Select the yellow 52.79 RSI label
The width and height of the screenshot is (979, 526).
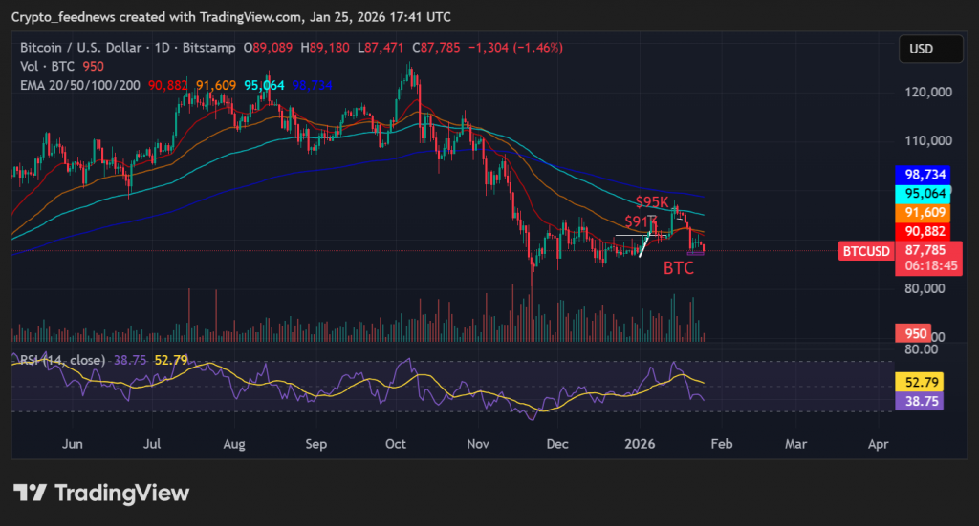click(x=919, y=382)
